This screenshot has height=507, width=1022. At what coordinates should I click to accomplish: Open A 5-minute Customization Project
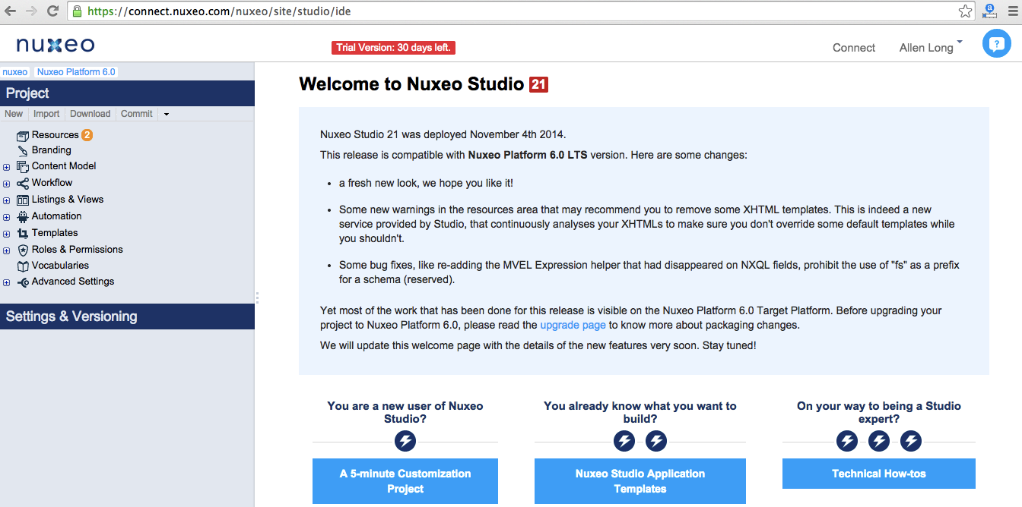[405, 481]
